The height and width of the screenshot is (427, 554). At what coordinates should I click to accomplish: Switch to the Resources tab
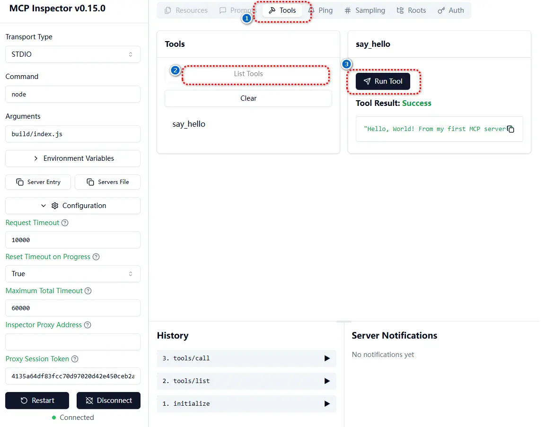tap(186, 10)
